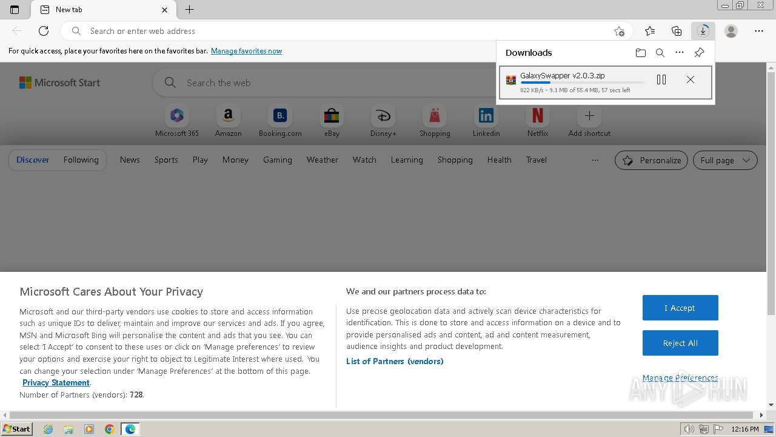Image resolution: width=776 pixels, height=437 pixels.
Task: Click the vertical scrollbar down arrow
Action: pyautogui.click(x=771, y=405)
